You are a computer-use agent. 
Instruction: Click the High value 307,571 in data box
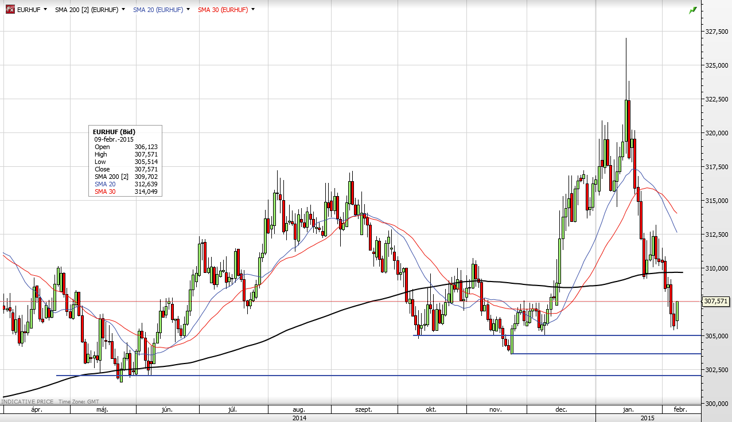146,154
